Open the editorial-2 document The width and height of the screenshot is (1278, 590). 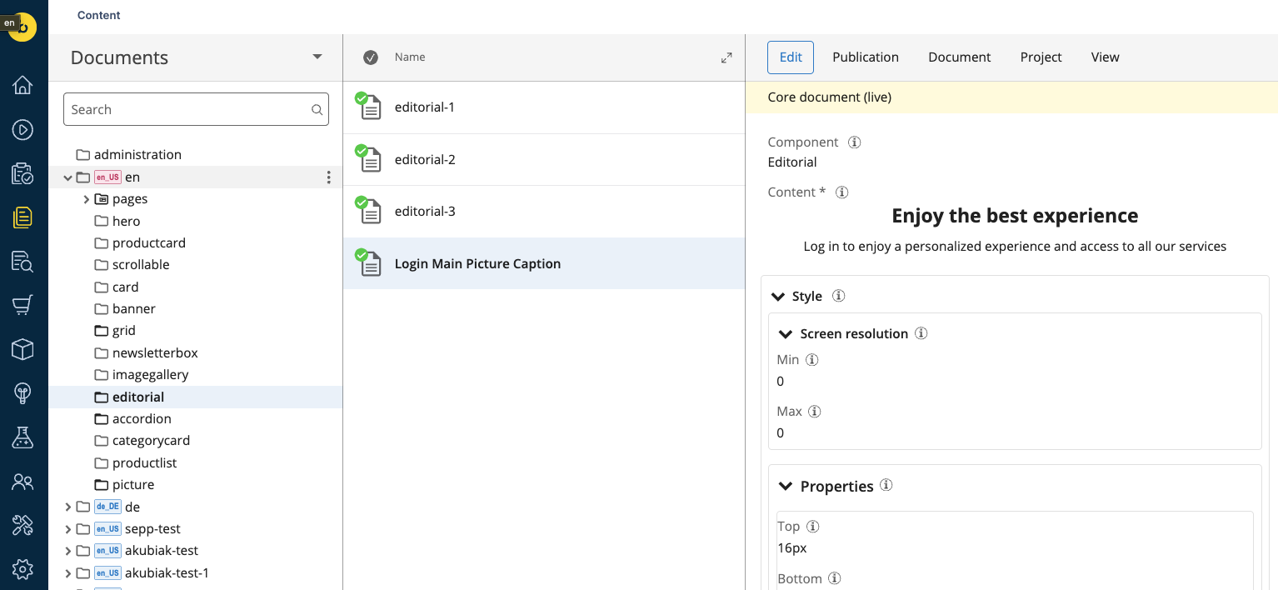pos(544,159)
